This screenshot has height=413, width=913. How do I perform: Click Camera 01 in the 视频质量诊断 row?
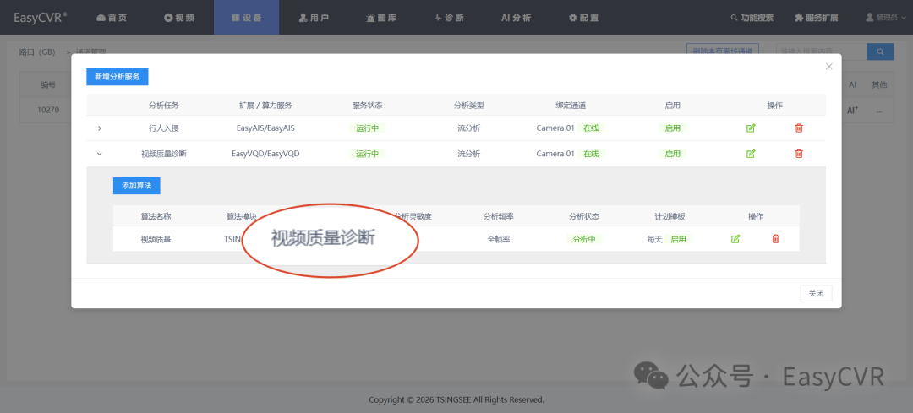click(x=555, y=154)
